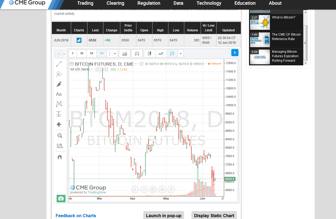Image resolution: width=336 pixels, height=219 pixels.
Task: Close the chart with blue X button
Action: (235, 52)
